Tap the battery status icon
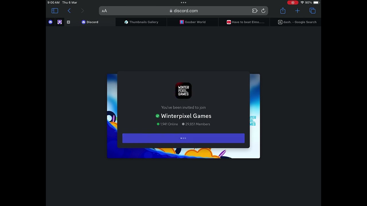 tap(316, 3)
